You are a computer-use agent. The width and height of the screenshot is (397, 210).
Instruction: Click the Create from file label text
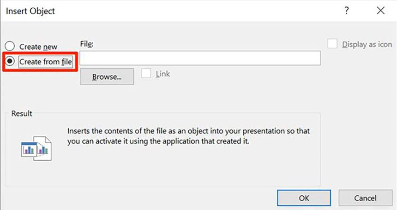point(46,62)
